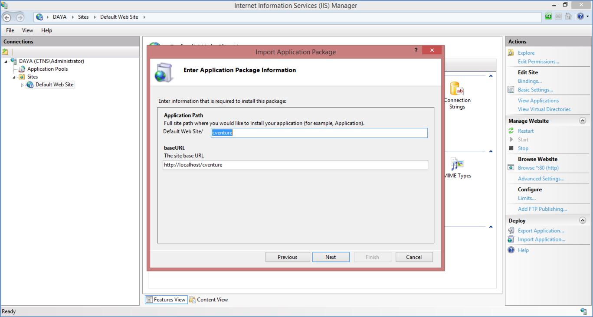Click the Connection Strings feature icon
This screenshot has width=593, height=317.
click(x=457, y=88)
